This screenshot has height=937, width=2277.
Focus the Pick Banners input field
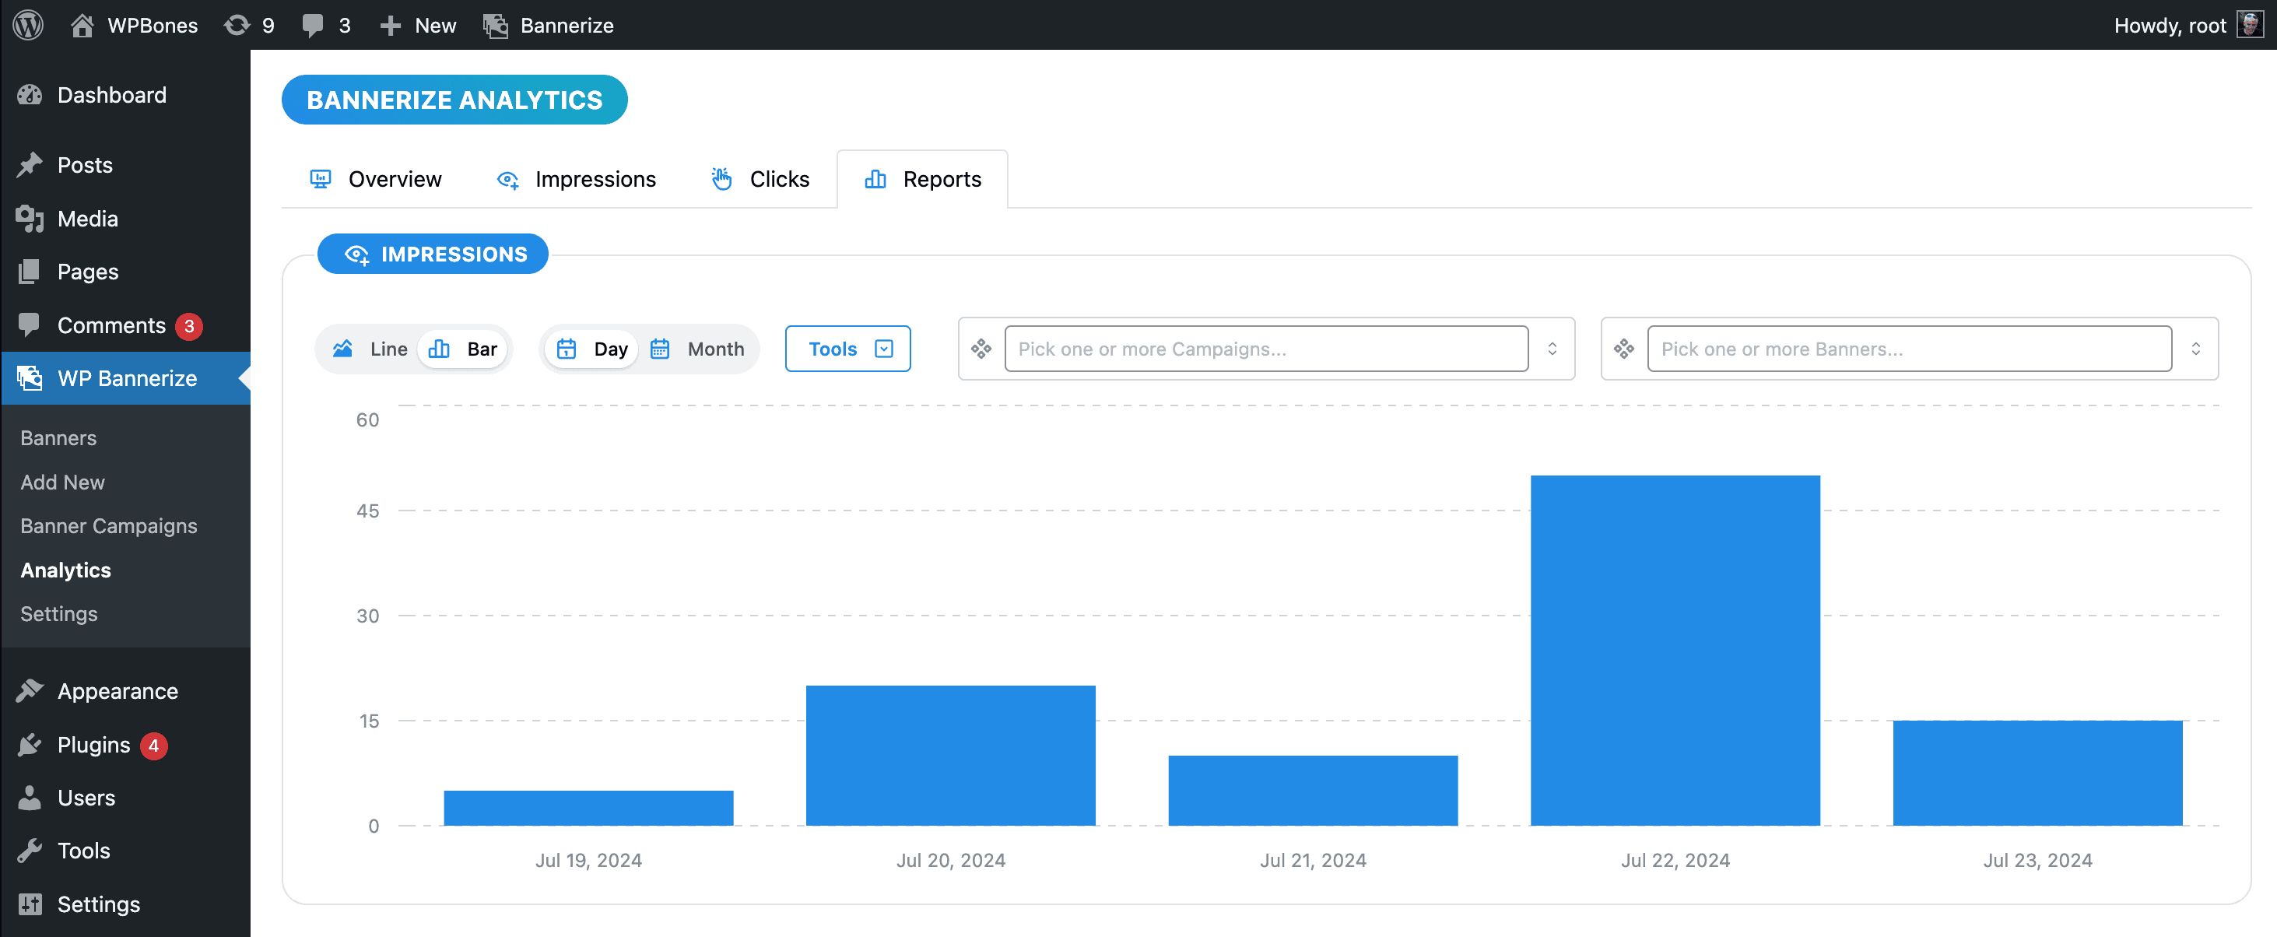(1909, 349)
